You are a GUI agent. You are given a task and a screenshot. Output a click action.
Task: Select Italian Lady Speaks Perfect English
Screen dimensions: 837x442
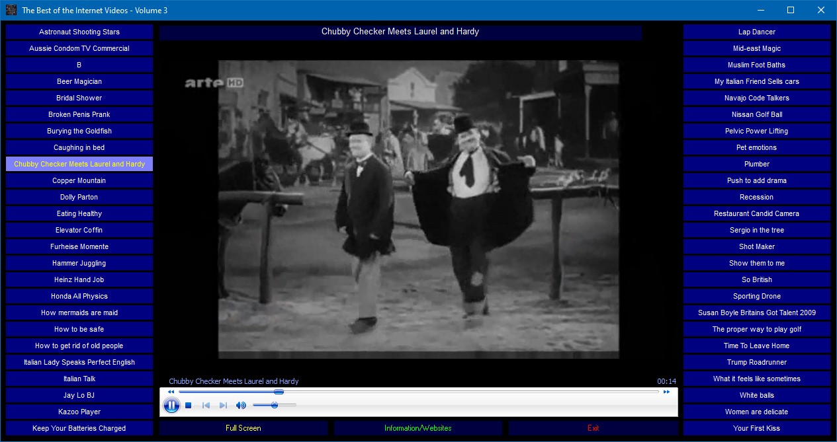pyautogui.click(x=79, y=362)
